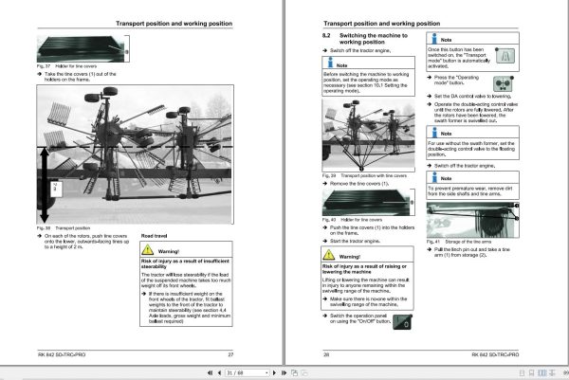Image resolution: width=569 pixels, height=380 pixels.
Task: Click heading '8.2 Switching the machine to working position'
Action: tap(365, 39)
